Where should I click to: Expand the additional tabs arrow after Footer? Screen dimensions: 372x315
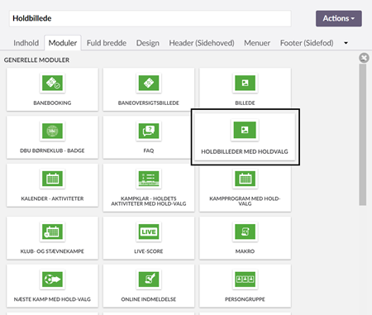pyautogui.click(x=346, y=43)
